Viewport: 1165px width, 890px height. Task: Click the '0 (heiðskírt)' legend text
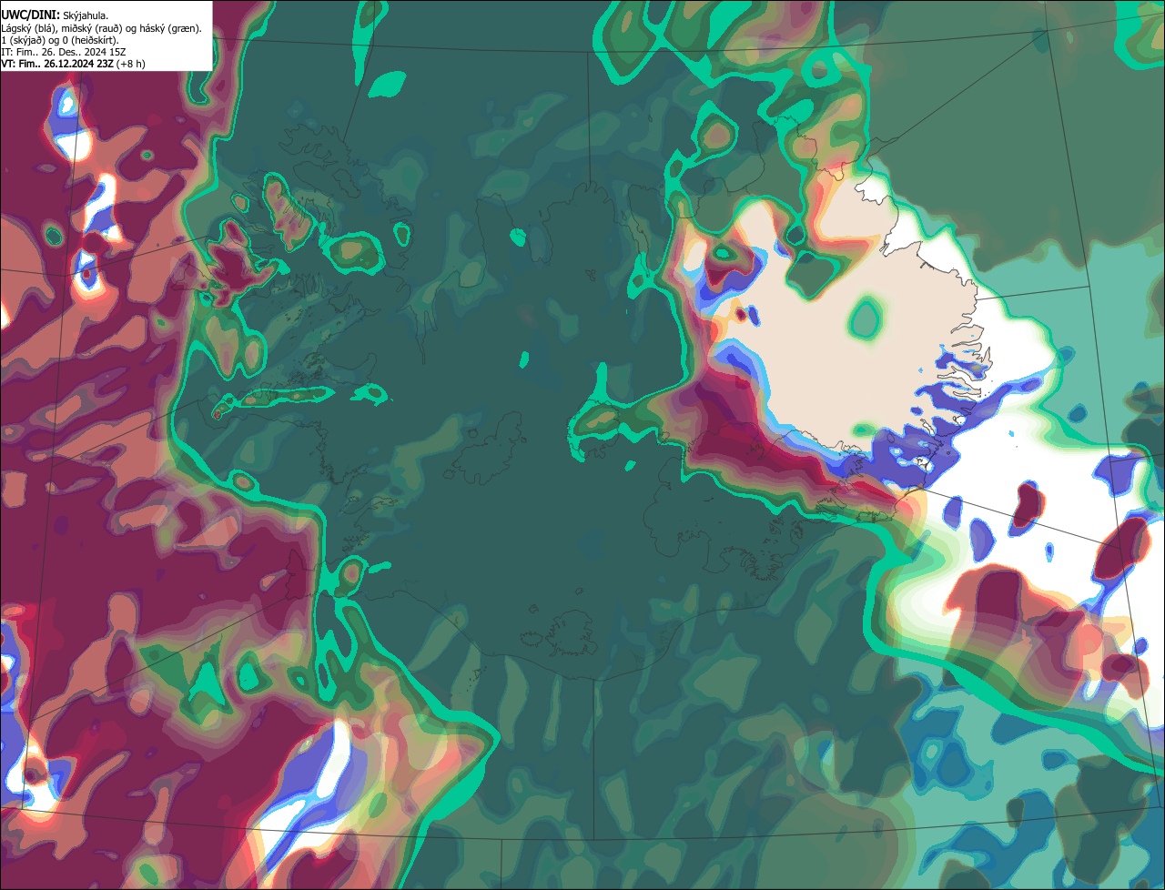88,40
